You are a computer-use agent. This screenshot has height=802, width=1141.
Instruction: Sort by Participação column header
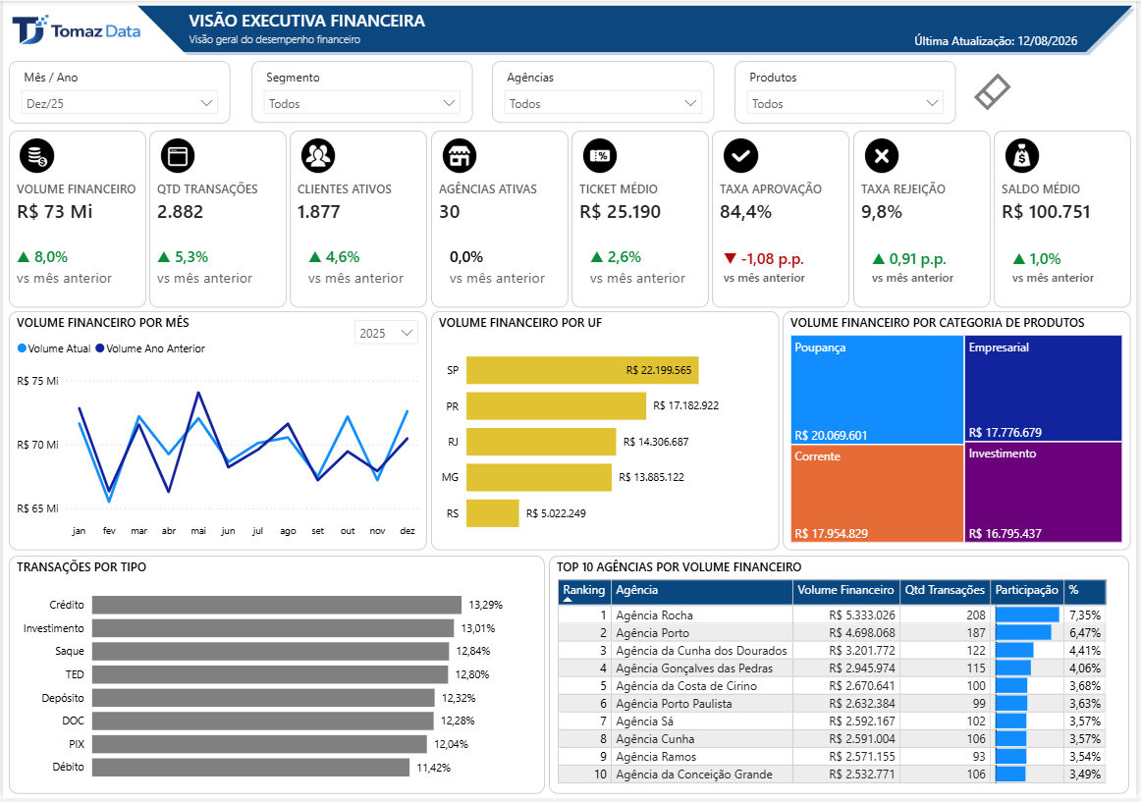click(1027, 591)
